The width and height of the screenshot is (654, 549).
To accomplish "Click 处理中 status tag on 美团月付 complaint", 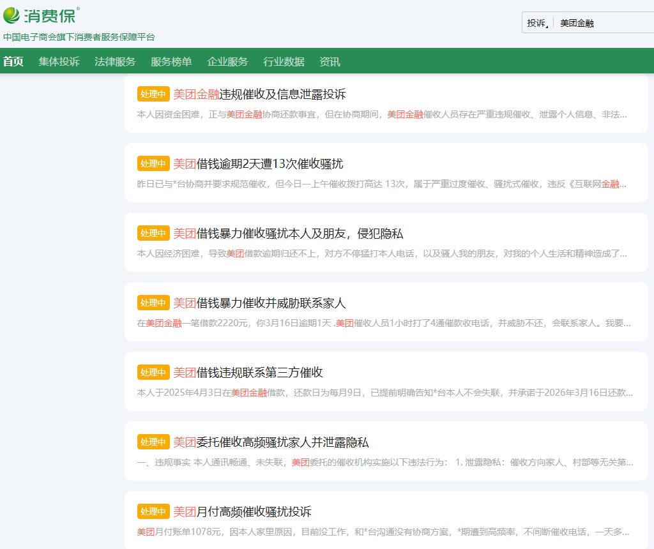I will (153, 512).
